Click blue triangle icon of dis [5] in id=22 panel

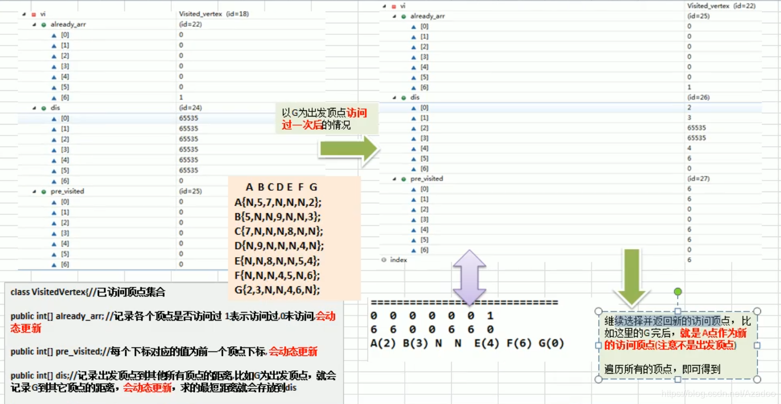point(414,158)
